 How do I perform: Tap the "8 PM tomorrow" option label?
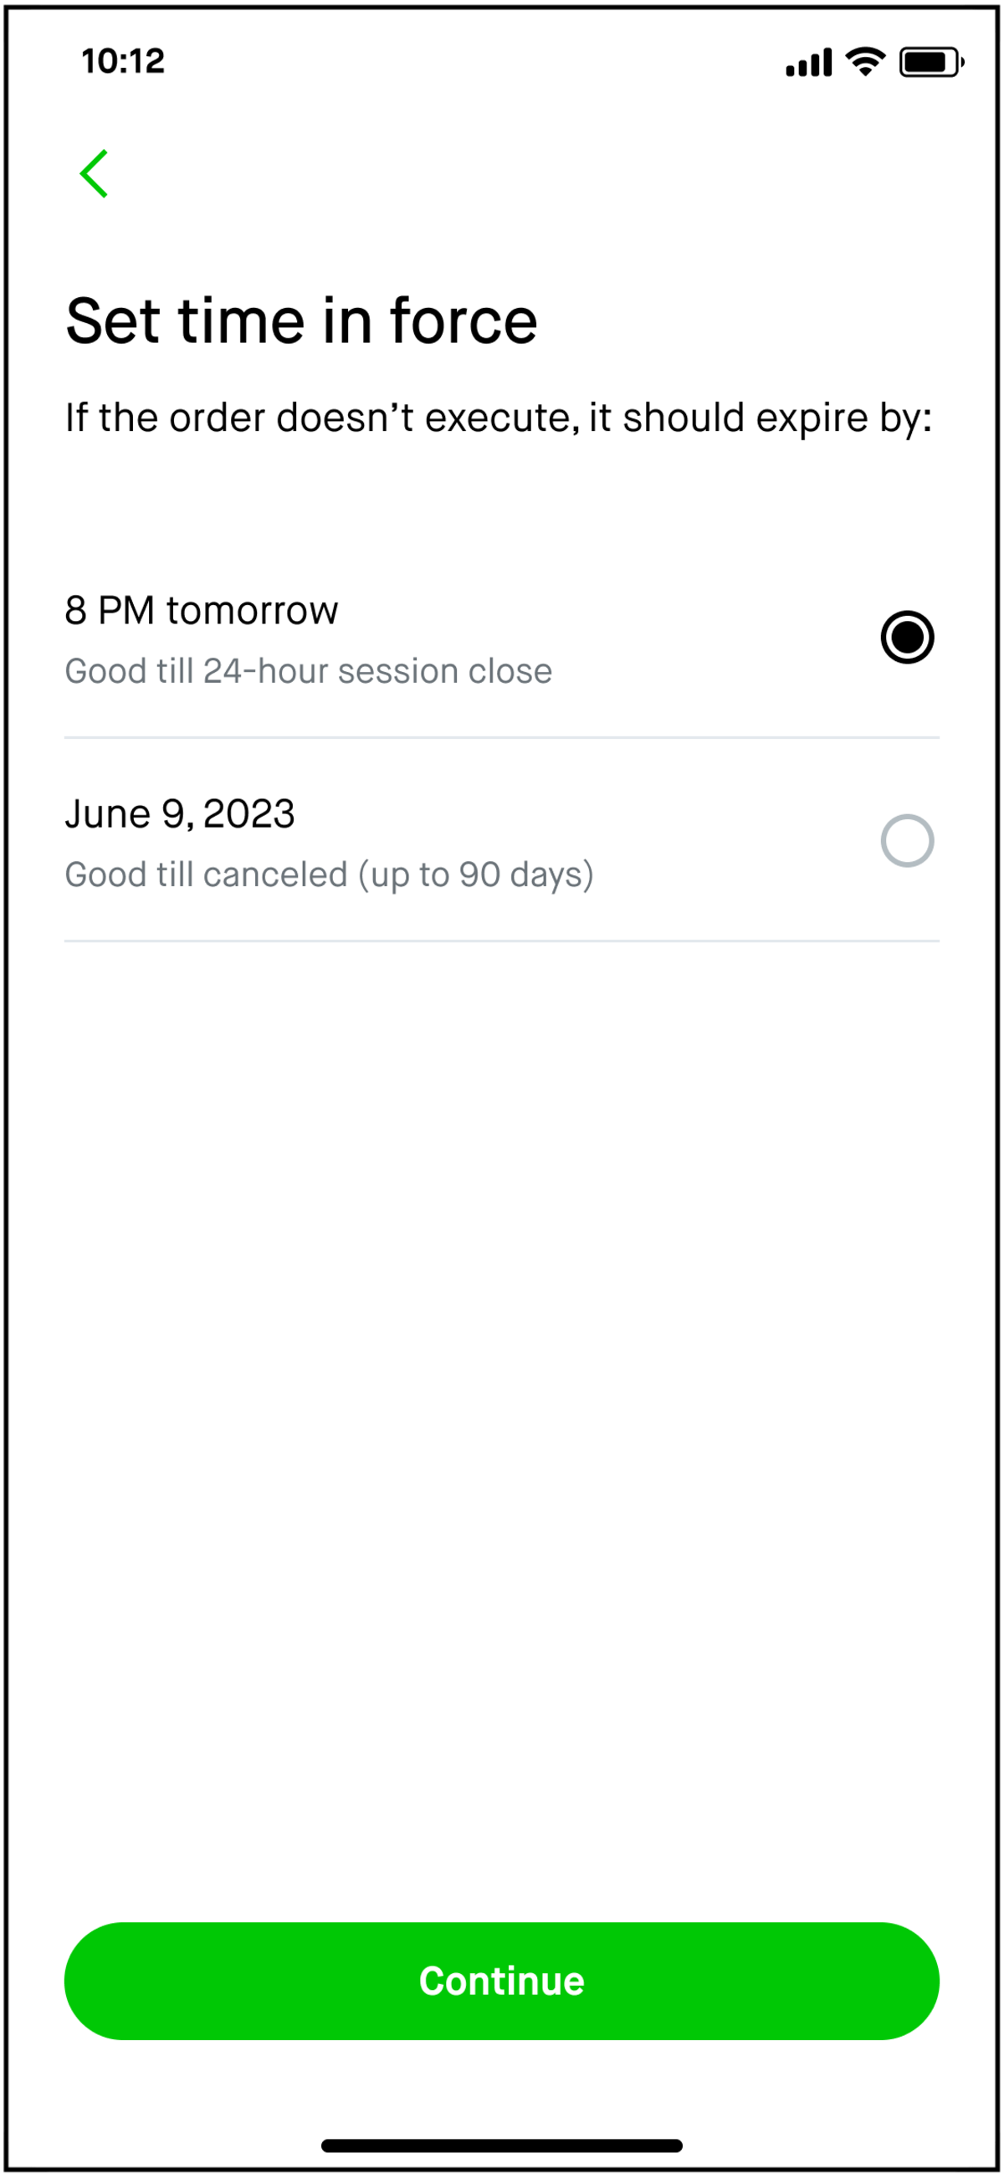click(x=202, y=610)
